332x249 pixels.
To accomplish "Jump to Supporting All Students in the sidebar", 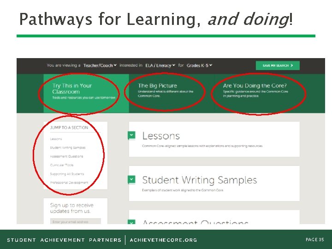I will point(67,174).
